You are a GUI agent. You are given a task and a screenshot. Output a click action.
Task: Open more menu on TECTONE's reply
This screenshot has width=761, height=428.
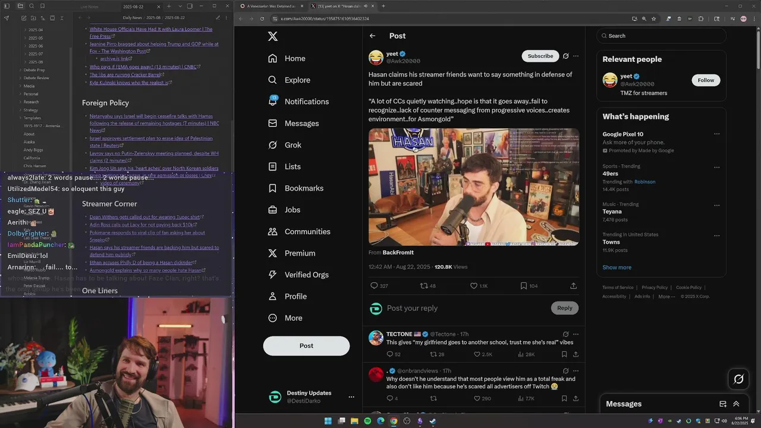pos(576,334)
